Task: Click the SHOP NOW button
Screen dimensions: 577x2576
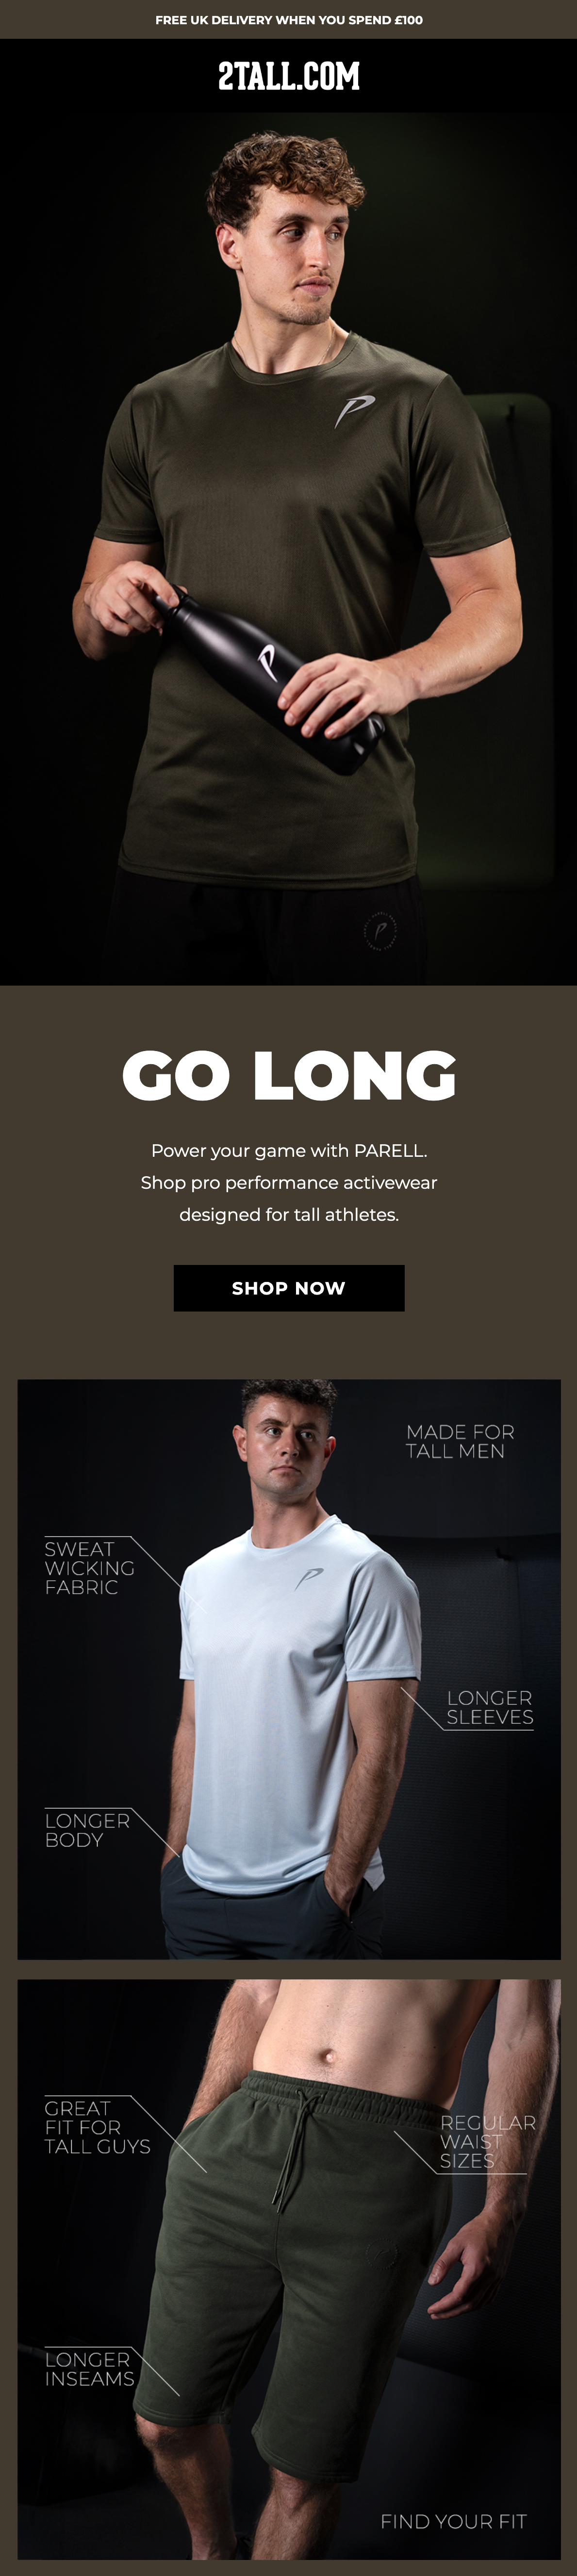Action: (x=289, y=1288)
